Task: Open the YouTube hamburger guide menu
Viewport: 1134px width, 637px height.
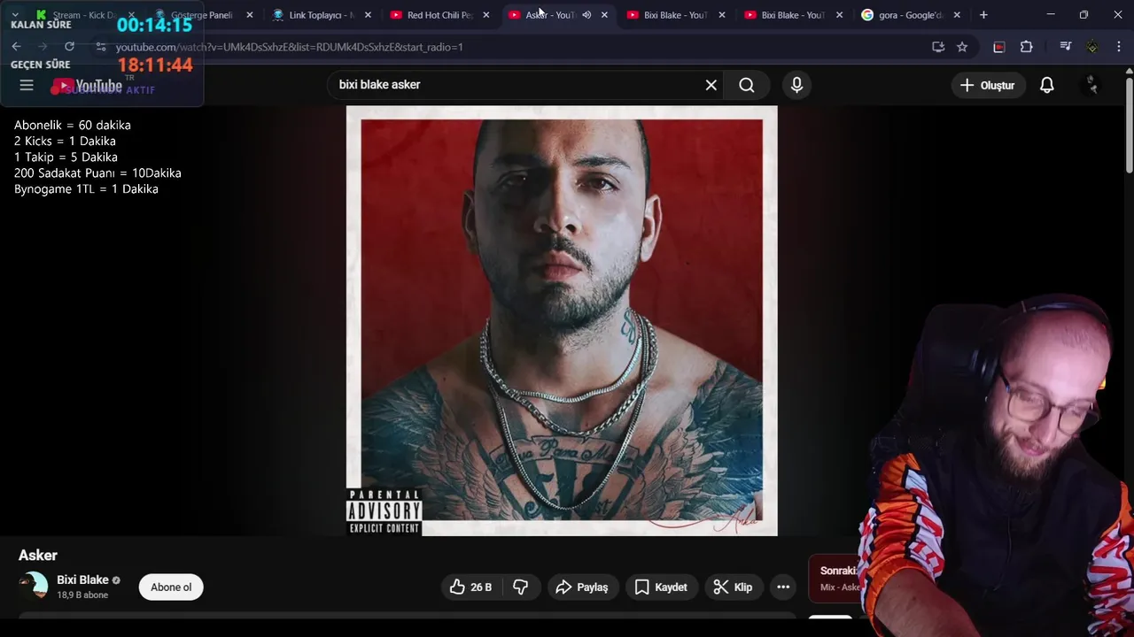Action: (x=27, y=85)
